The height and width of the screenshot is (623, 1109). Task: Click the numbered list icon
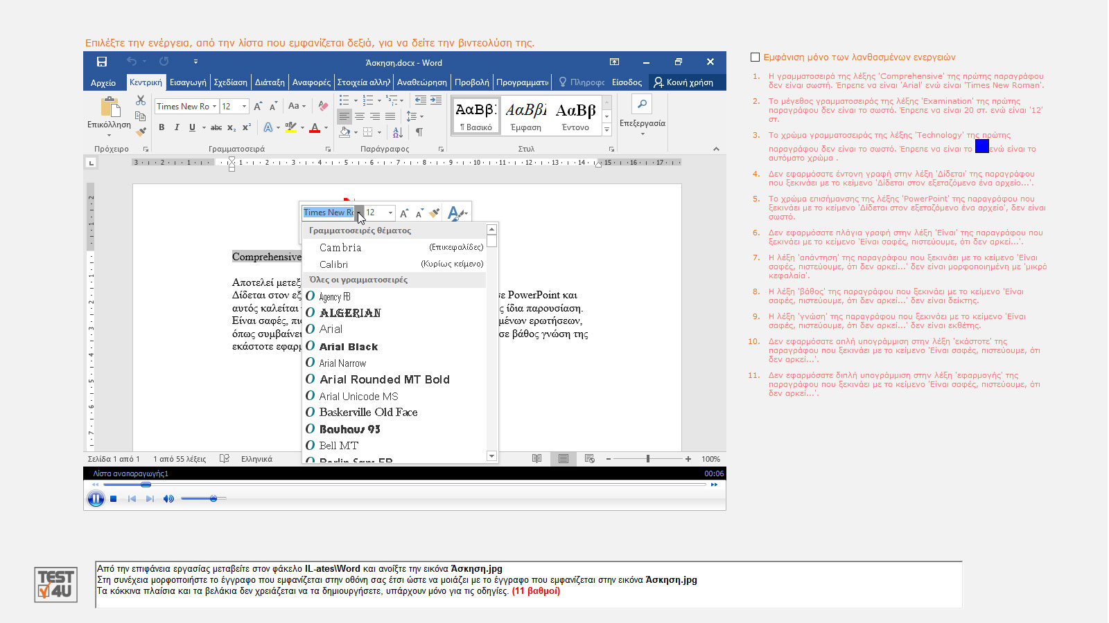click(368, 100)
